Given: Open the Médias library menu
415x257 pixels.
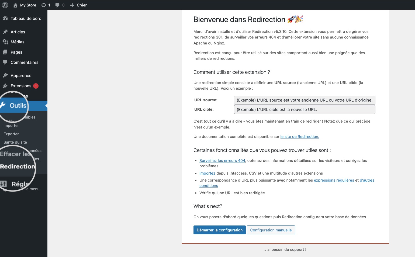Looking at the screenshot, I should point(24,42).
